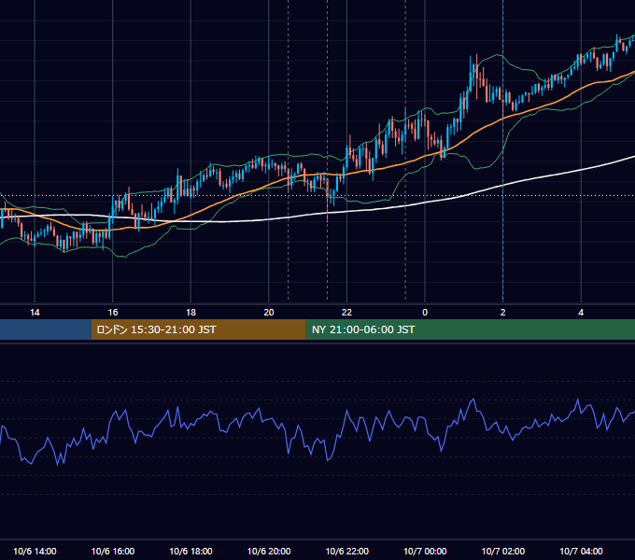Click the '2' hour label on price chart axis
Screen dimensions: 635x560
coord(503,313)
